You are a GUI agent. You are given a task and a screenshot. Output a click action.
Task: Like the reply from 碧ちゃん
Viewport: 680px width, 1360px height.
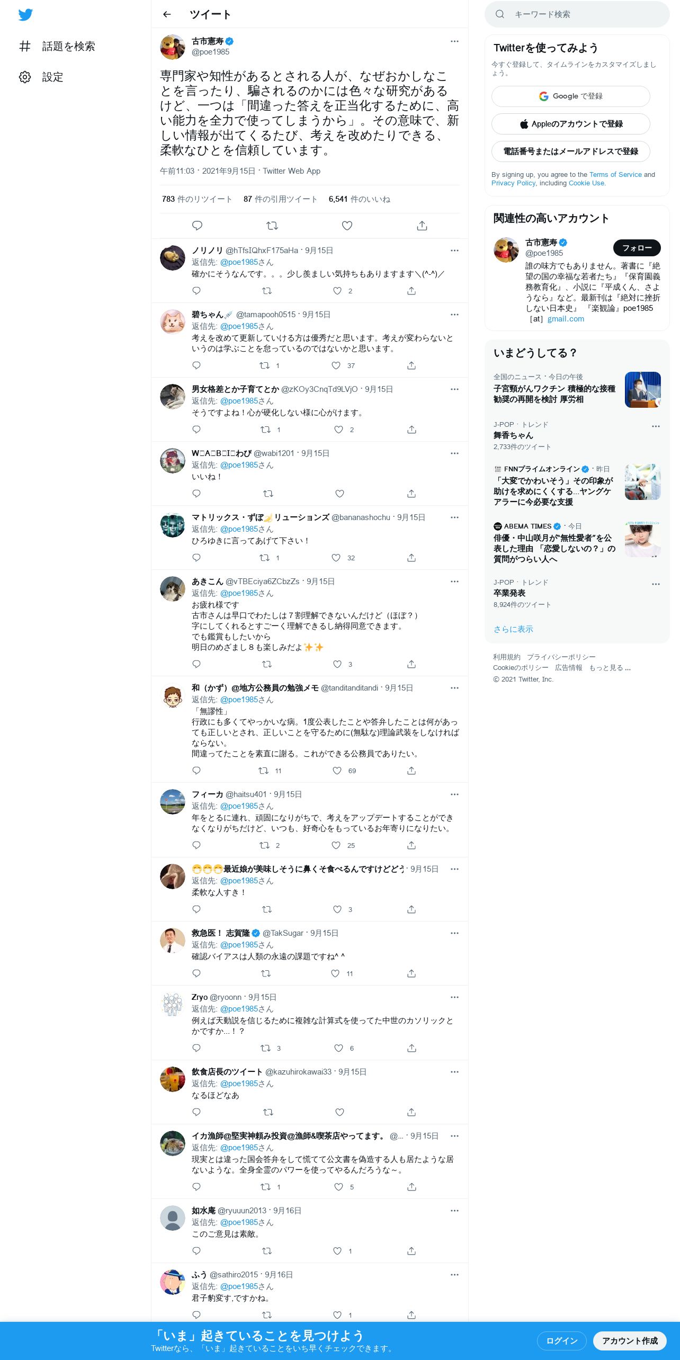pyautogui.click(x=336, y=365)
